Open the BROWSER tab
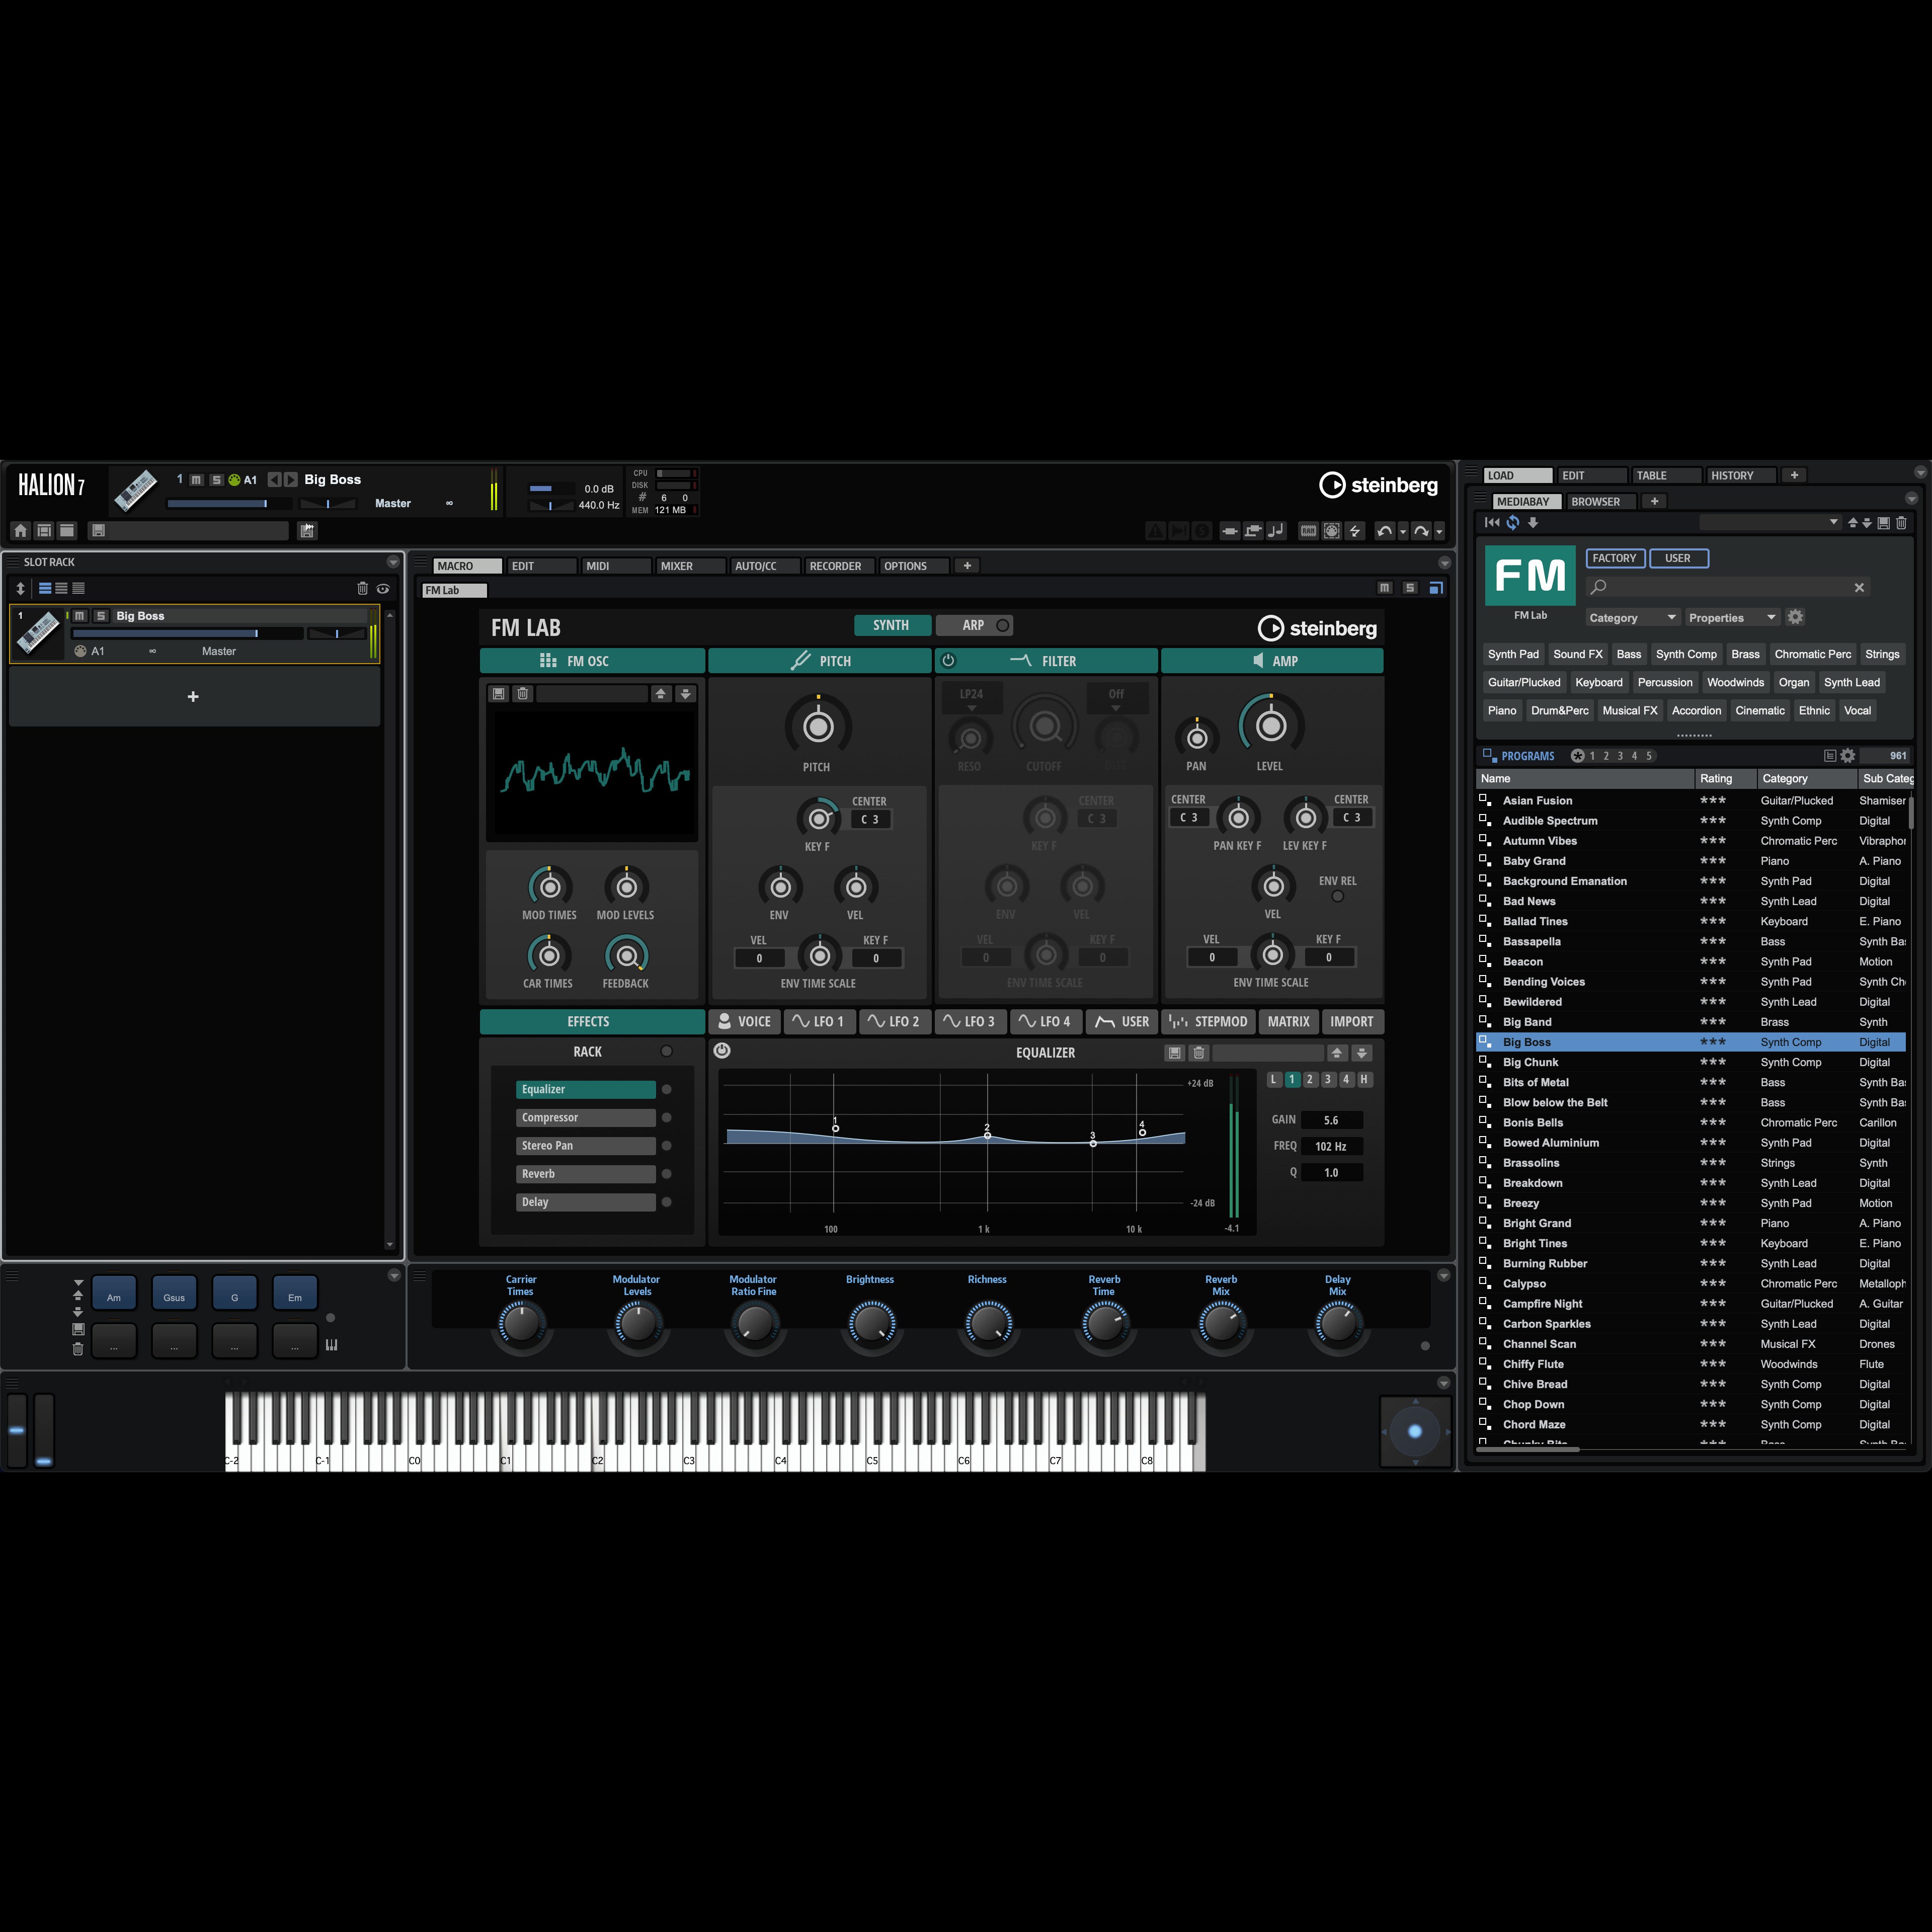1932x1932 pixels. pos(1602,502)
